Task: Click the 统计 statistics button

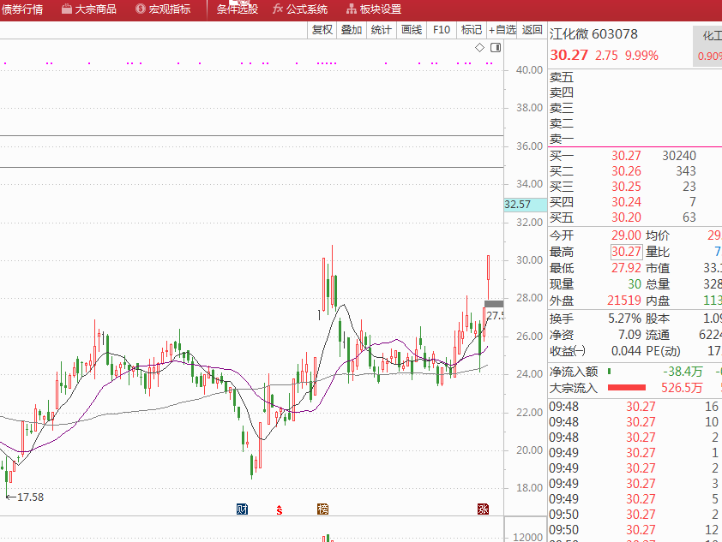Action: click(x=381, y=30)
